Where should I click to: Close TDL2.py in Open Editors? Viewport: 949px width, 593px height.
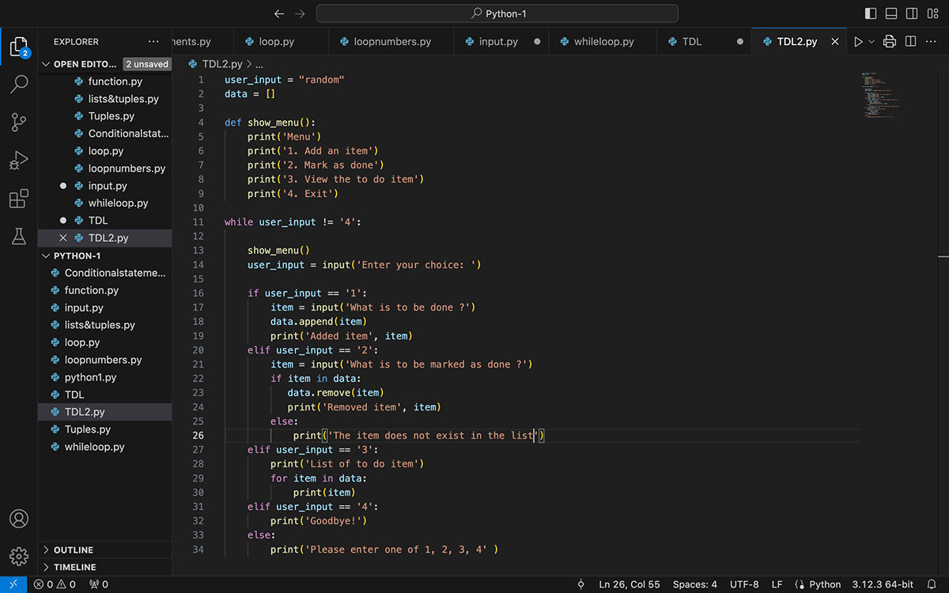click(63, 237)
